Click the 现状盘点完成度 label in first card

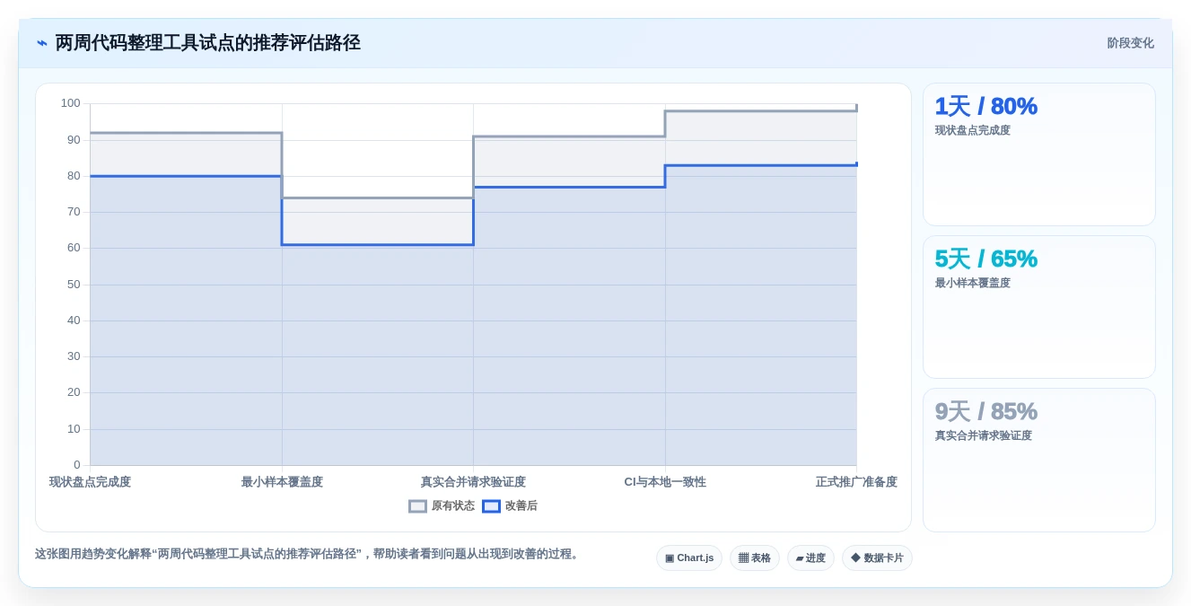click(972, 130)
